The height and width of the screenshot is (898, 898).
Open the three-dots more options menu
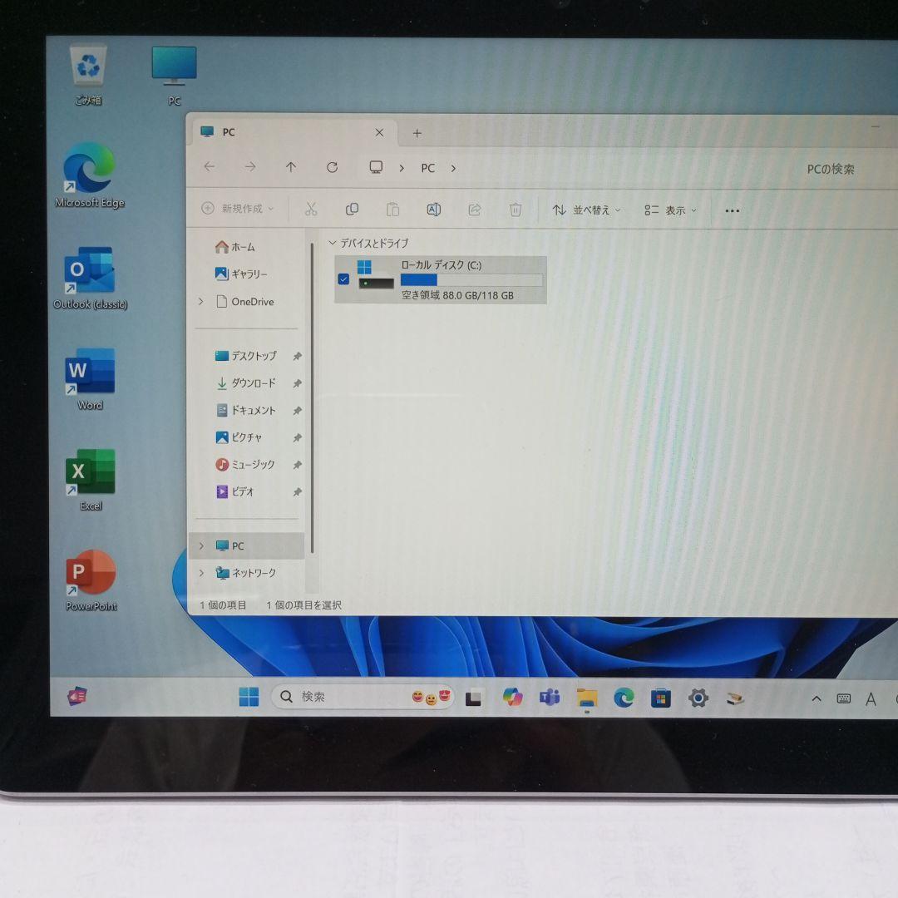pos(732,211)
